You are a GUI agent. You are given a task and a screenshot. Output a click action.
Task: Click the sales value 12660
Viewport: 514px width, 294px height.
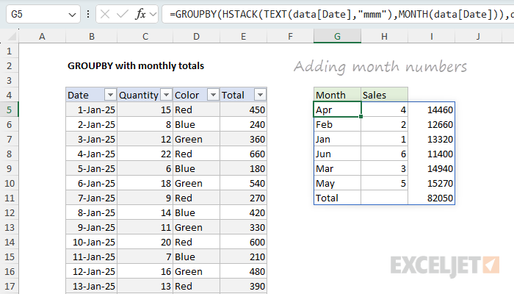[x=432, y=124]
